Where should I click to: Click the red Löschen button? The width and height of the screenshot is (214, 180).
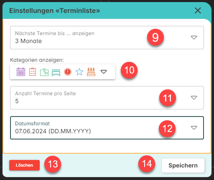pyautogui.click(x=24, y=165)
